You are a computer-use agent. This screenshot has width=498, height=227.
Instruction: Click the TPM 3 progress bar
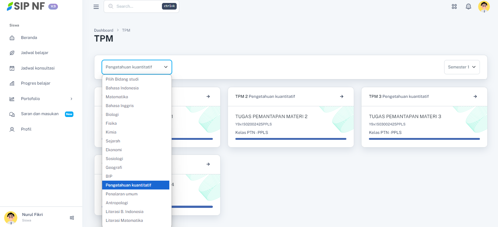tap(424, 139)
